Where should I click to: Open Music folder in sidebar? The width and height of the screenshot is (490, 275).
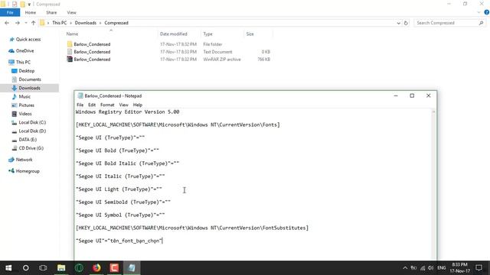click(x=24, y=97)
